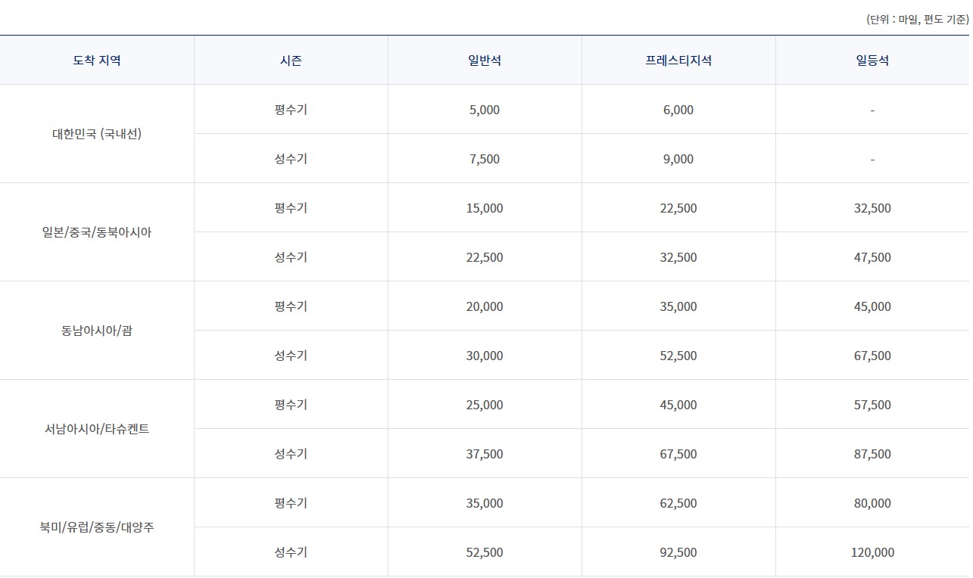
Task: Click the 일등석 column header
Action: tap(871, 61)
